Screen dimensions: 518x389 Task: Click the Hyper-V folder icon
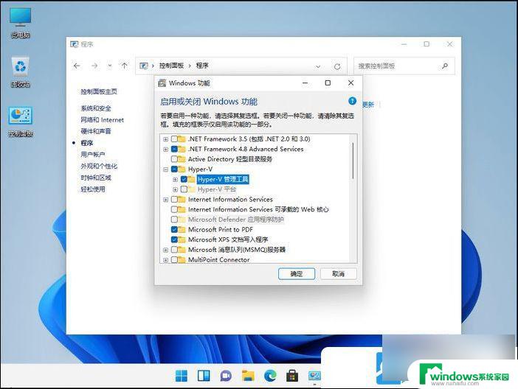182,169
